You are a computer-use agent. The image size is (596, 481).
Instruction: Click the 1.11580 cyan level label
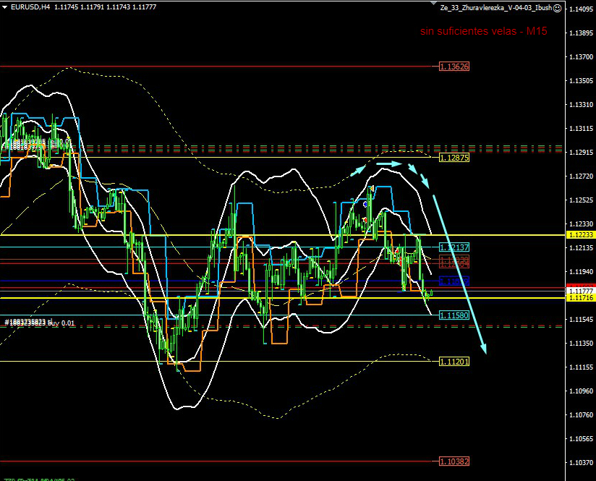pyautogui.click(x=454, y=315)
